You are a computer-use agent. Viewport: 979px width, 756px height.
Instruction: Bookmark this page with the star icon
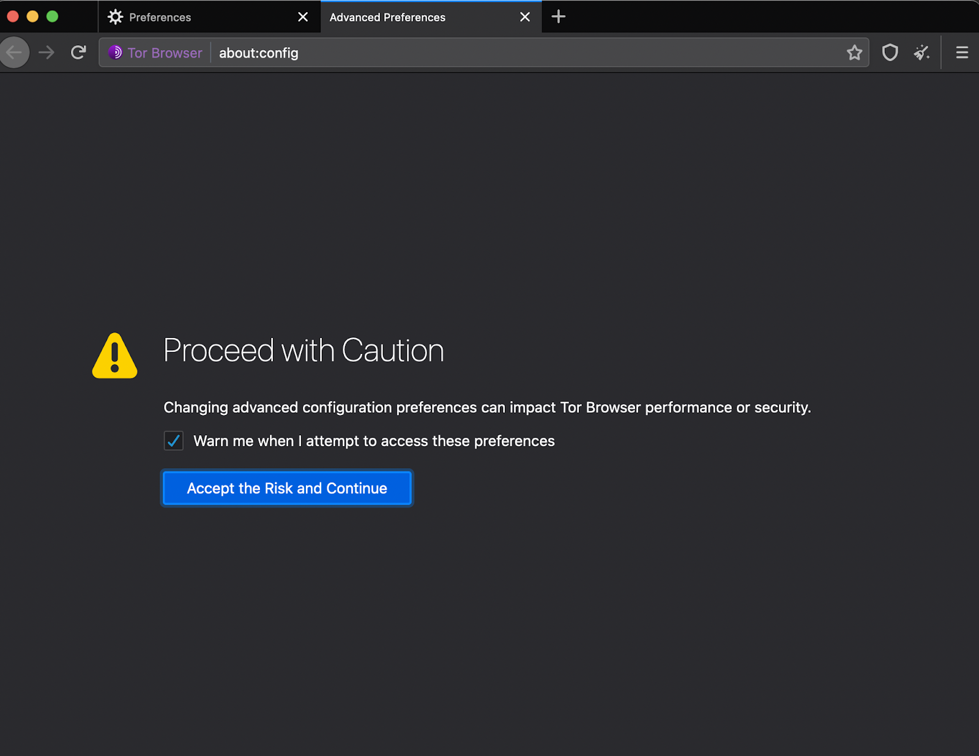point(855,53)
